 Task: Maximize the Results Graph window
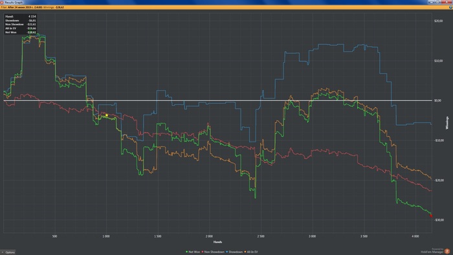(x=437, y=2)
